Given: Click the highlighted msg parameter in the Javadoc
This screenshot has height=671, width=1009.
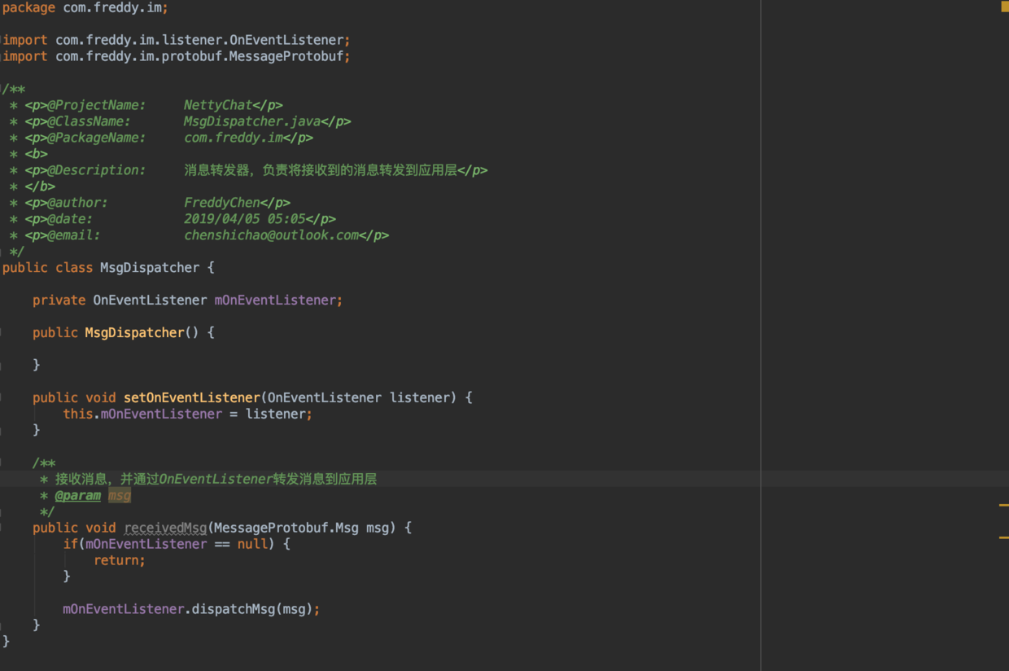Looking at the screenshot, I should 119,495.
